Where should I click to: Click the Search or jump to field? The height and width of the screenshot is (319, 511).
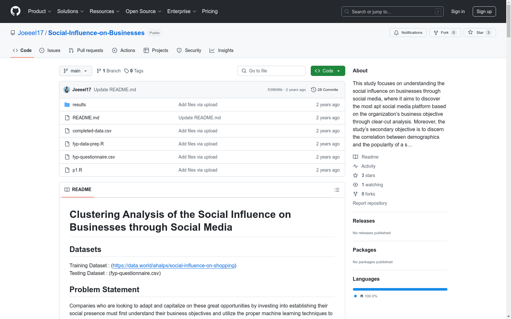point(393,11)
